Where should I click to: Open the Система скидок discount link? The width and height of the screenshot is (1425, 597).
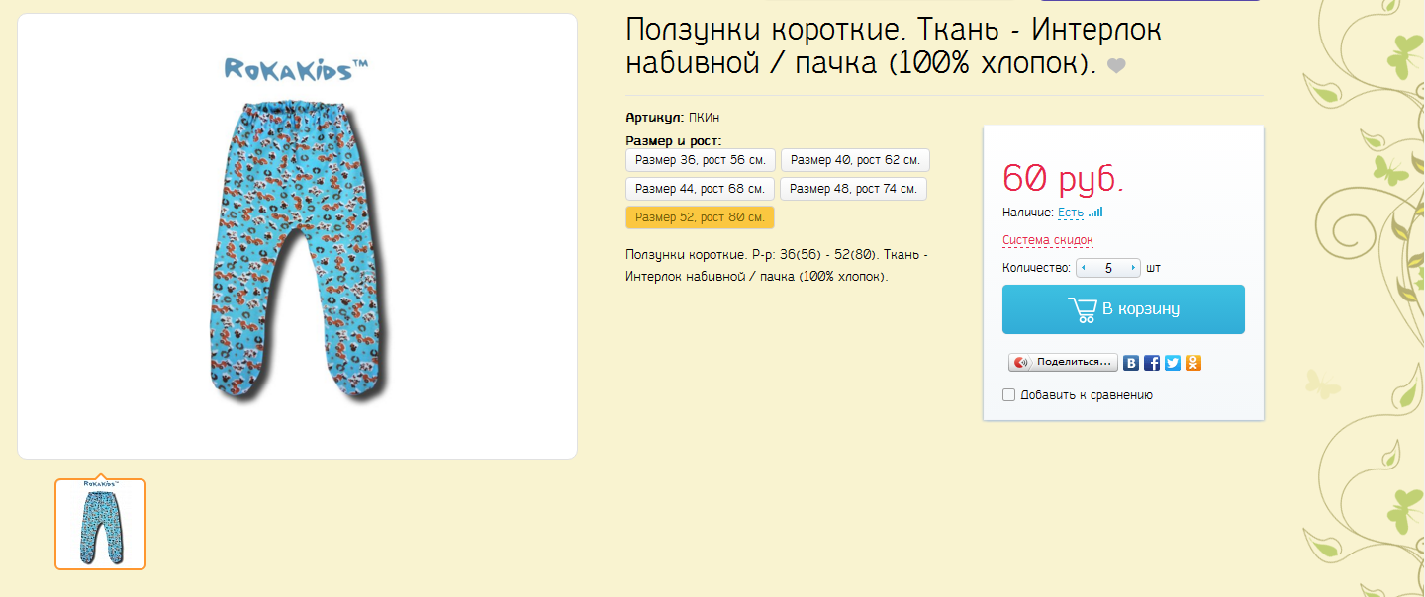tap(1046, 240)
